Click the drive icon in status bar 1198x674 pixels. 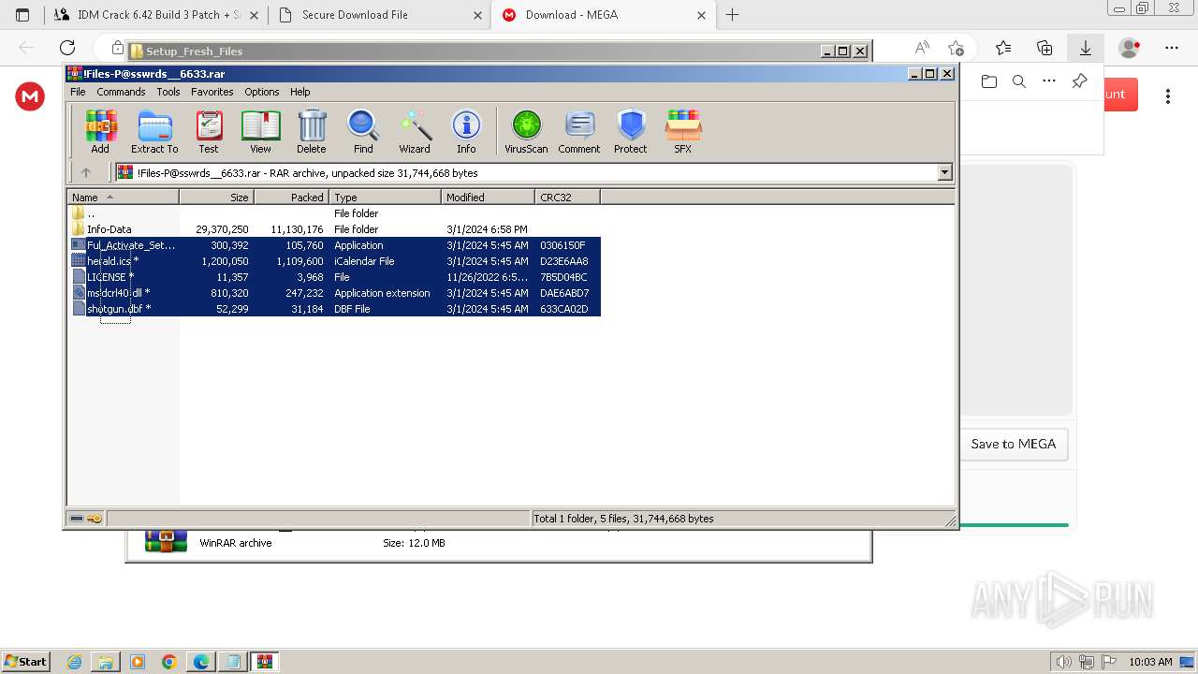(77, 519)
